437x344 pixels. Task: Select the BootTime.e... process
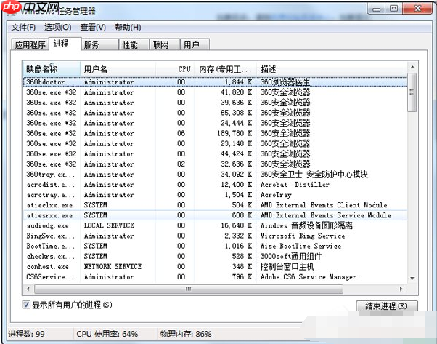(x=215, y=247)
